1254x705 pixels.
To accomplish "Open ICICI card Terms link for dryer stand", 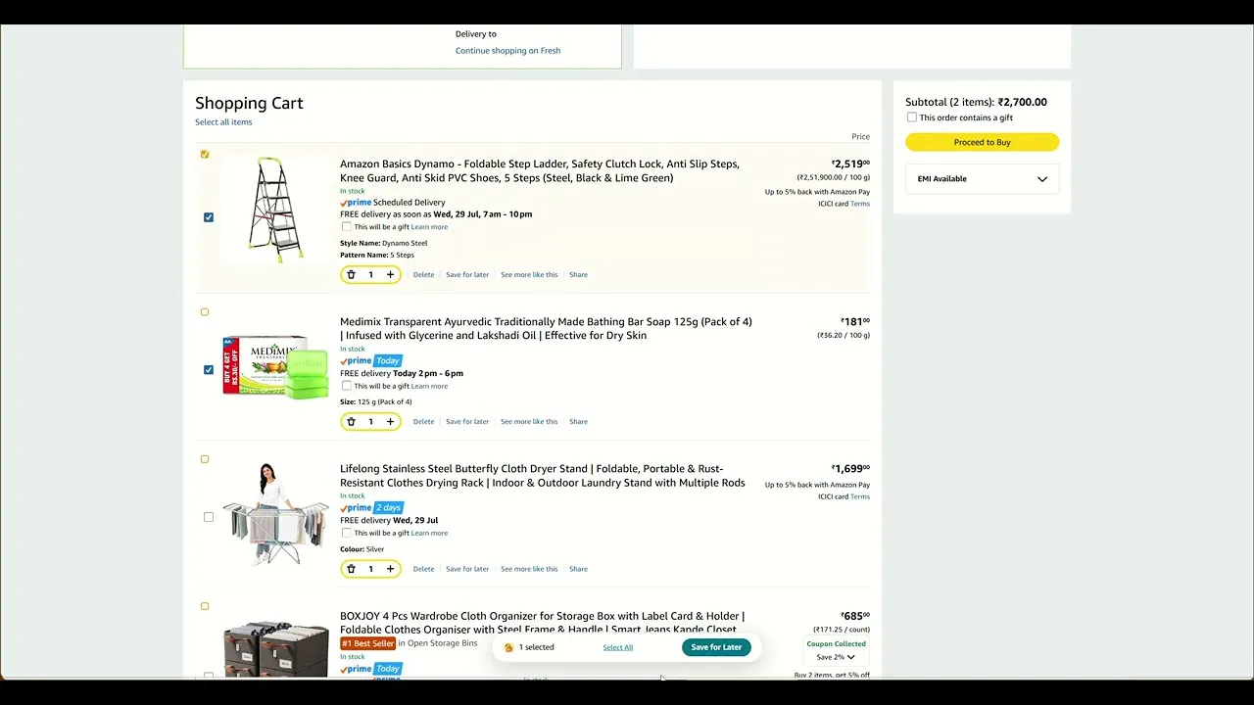I will [x=860, y=496].
